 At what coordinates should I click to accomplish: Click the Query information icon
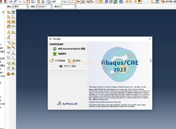(121, 2)
